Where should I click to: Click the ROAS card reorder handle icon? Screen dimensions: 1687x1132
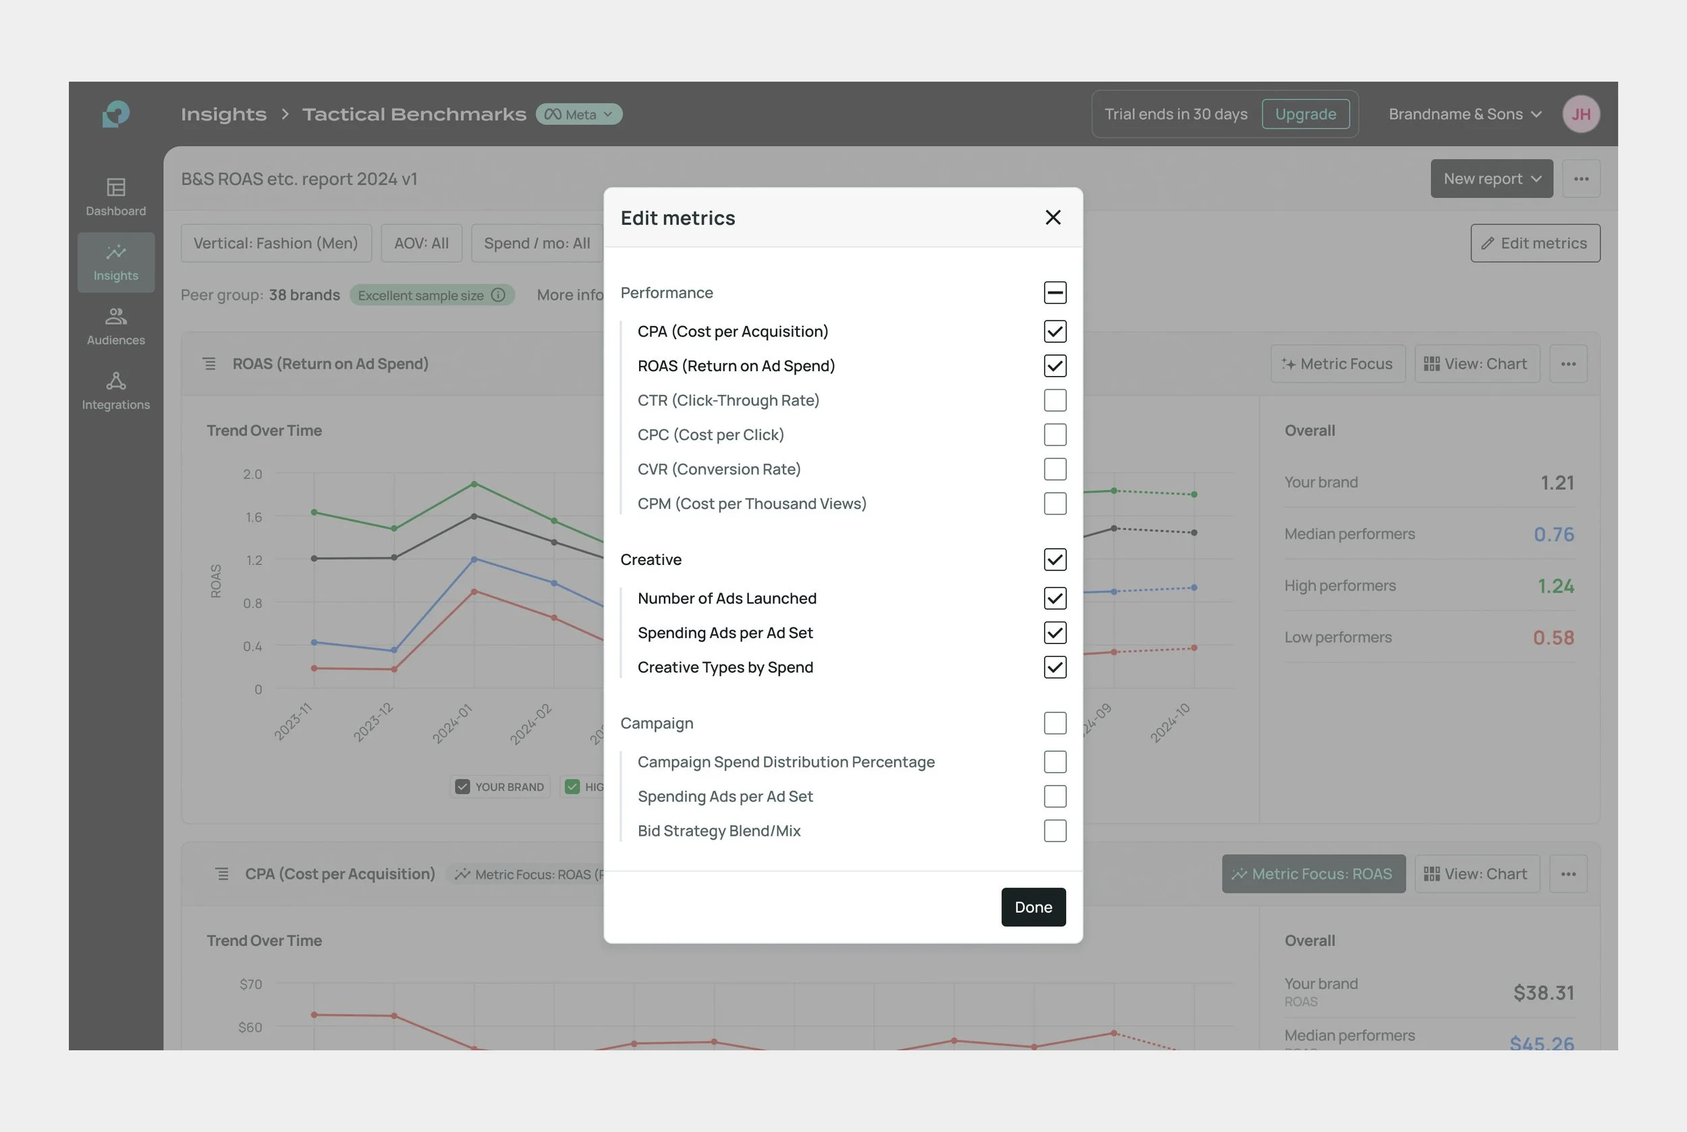(209, 364)
